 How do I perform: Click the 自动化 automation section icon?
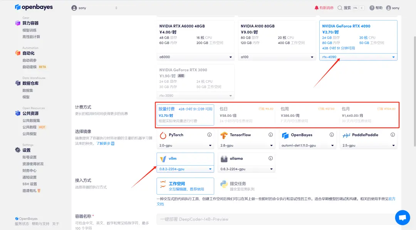point(18,53)
